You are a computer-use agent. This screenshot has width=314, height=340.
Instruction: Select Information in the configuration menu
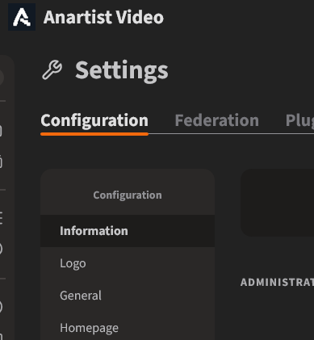128,231
